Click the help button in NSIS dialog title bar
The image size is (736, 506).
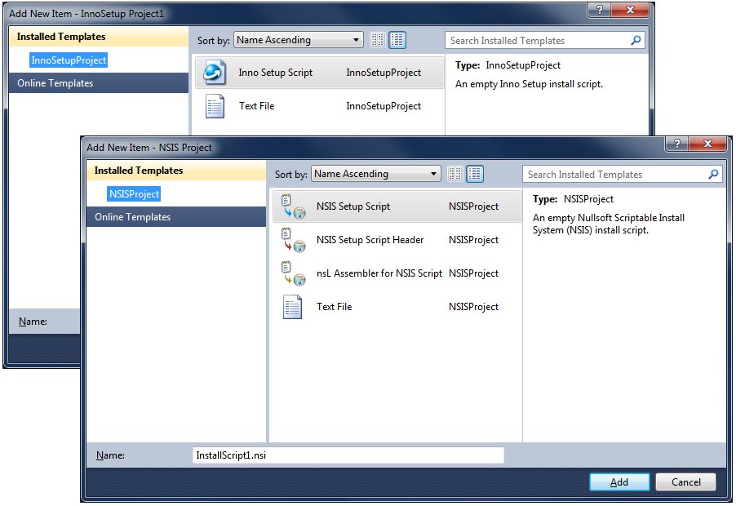(x=677, y=144)
